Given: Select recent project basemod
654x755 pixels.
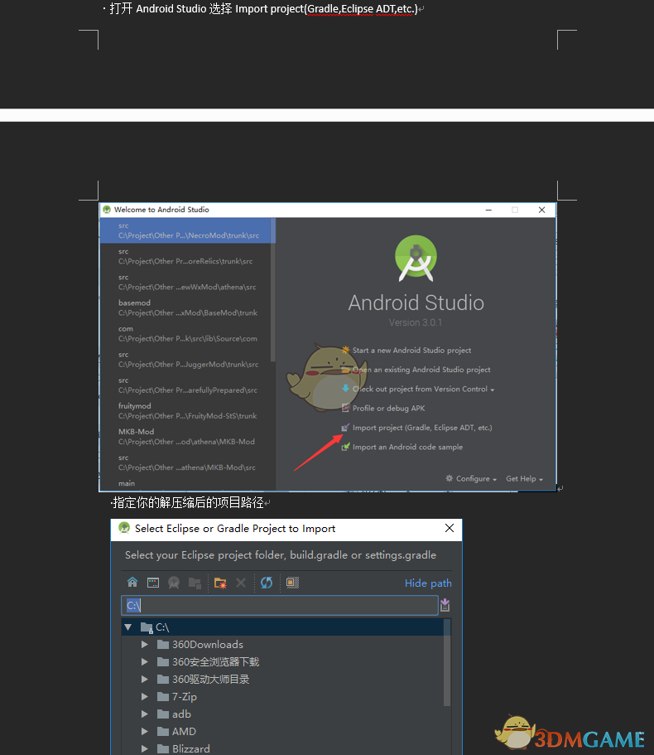Looking at the screenshot, I should [185, 307].
